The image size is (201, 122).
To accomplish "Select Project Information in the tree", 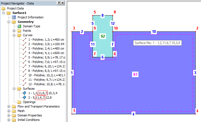I will (31, 17).
